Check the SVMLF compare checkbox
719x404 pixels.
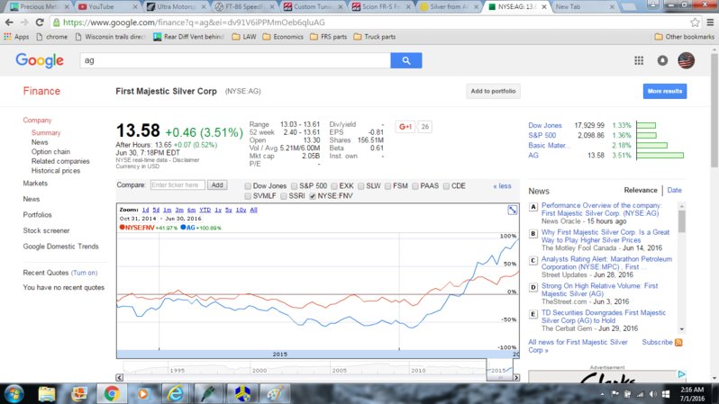point(248,196)
